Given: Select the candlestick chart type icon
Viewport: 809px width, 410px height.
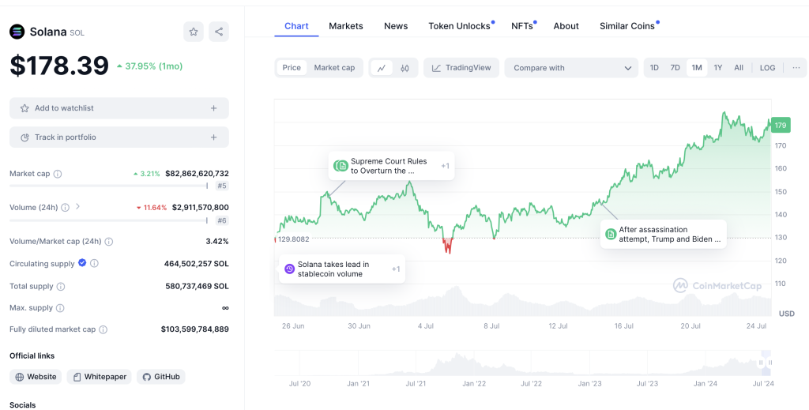Looking at the screenshot, I should click(x=405, y=68).
